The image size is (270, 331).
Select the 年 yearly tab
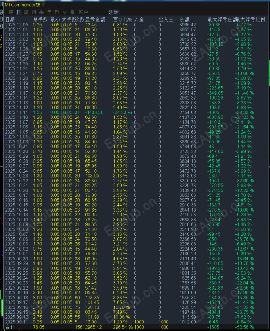click(49, 13)
